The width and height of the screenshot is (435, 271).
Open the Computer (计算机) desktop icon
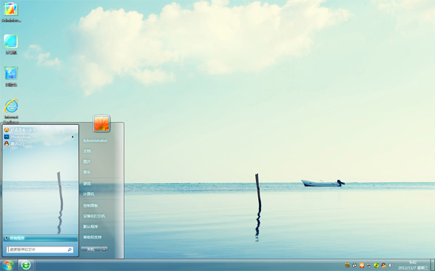pyautogui.click(x=11, y=44)
